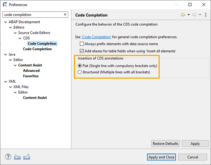This screenshot has height=165, width=211.
Task: Click inside the code completion filter field
Action: 33,15
